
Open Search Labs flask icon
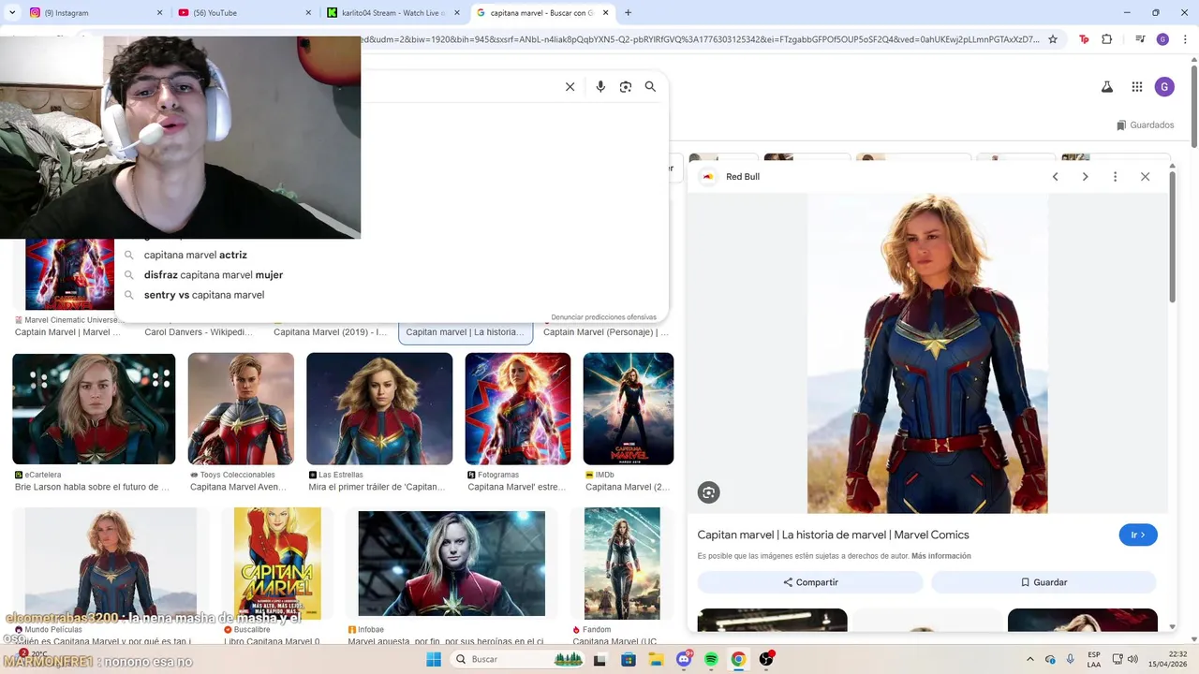[1107, 87]
